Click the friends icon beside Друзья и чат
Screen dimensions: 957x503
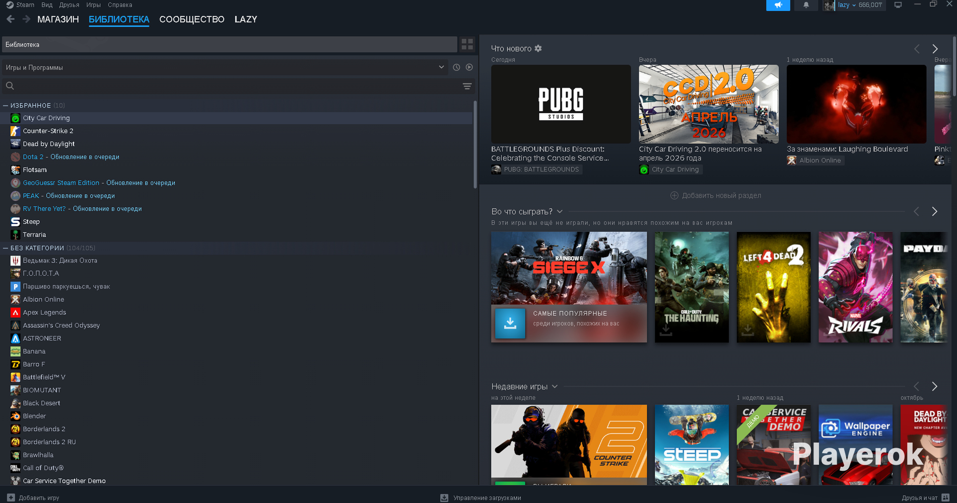[945, 497]
